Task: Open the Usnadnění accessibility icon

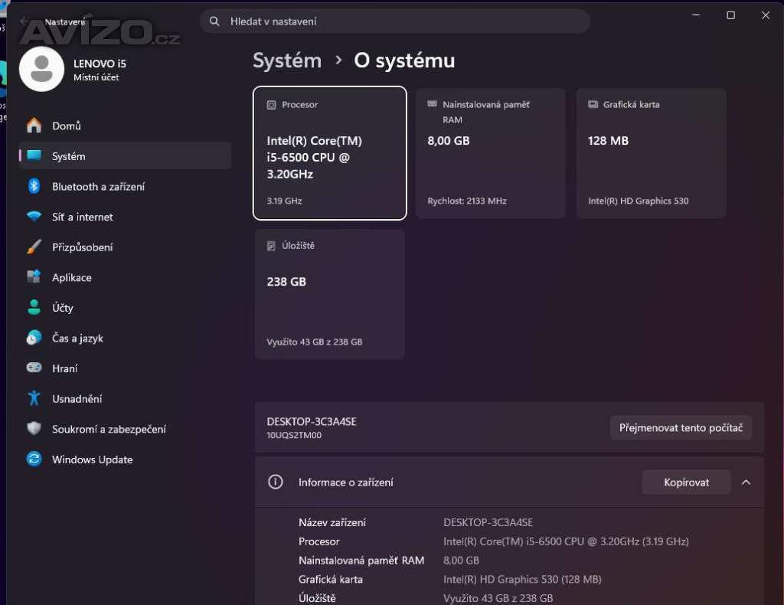Action: (34, 398)
